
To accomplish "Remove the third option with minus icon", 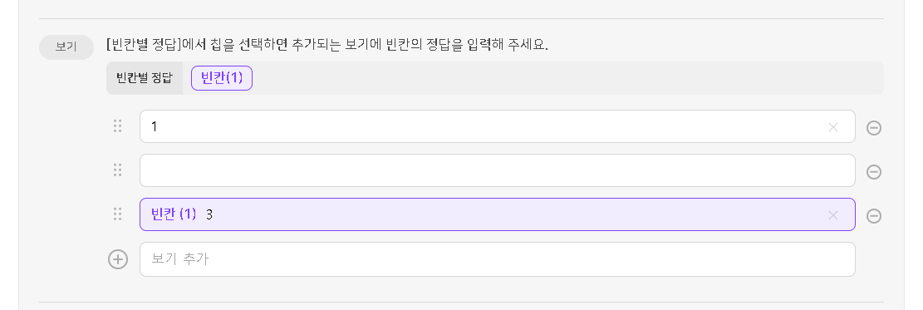I will tap(874, 216).
